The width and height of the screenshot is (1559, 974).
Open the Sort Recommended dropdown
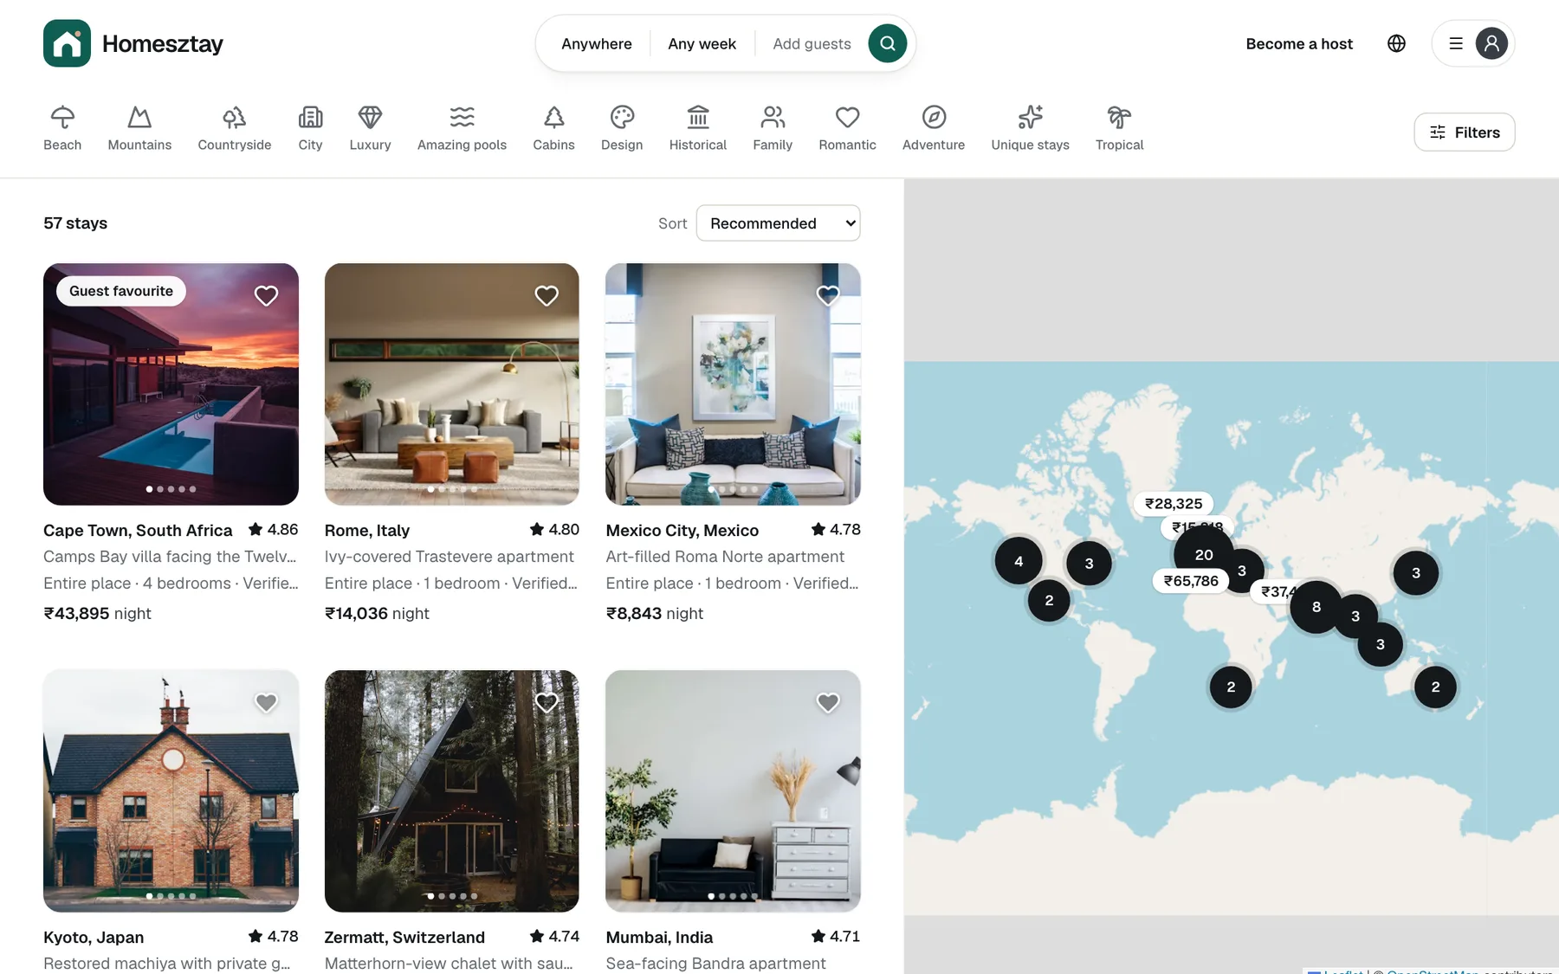[778, 223]
